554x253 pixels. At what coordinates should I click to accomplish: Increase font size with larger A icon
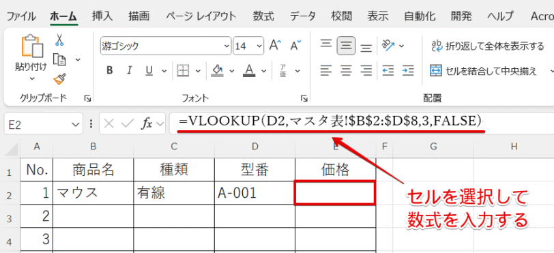pos(275,45)
